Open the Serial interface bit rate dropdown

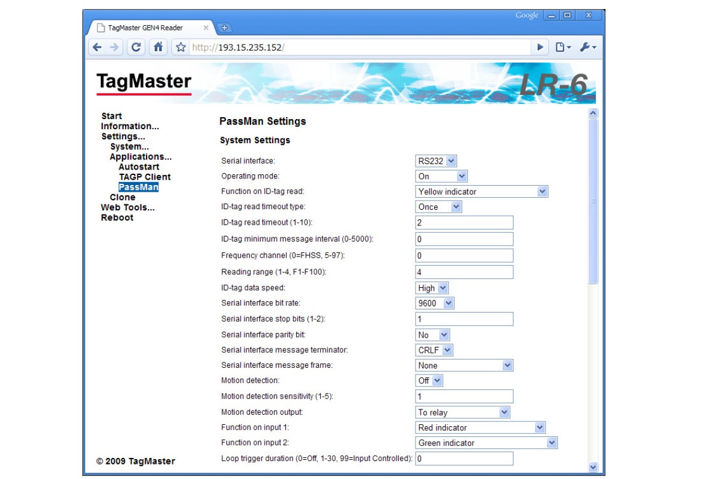coord(435,304)
